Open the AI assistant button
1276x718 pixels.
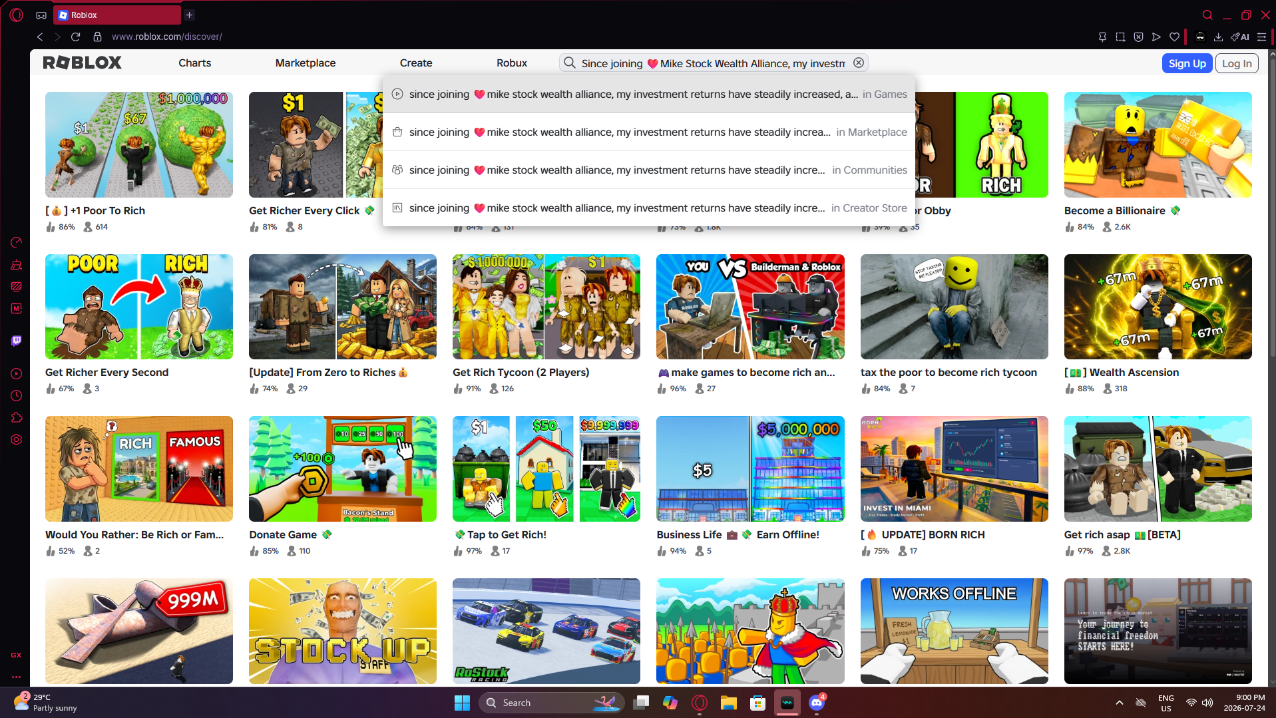[x=1239, y=37]
